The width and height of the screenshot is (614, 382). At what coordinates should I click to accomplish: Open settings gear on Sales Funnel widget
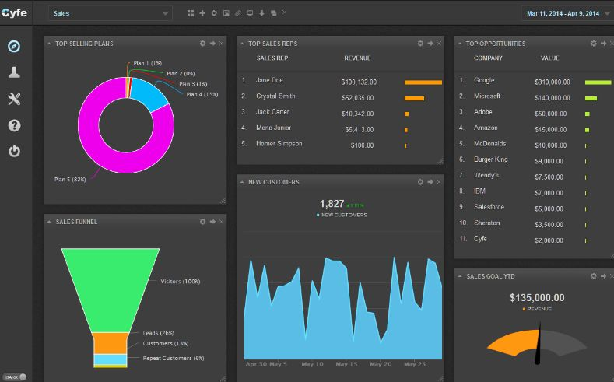pos(202,222)
